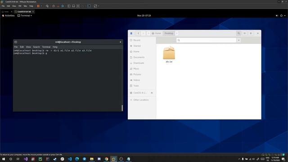Open the VMware View menu
288x162 pixels.
(x=14, y=6)
